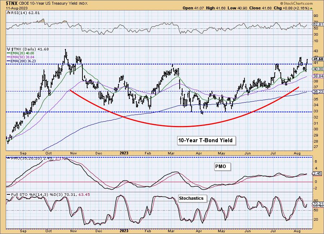Select the 'Close 41.68' value in the header
This screenshot has width=324, height=234.
(260, 8)
